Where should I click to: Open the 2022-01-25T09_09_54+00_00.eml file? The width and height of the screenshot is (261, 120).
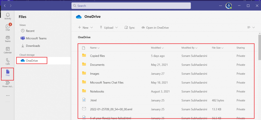tap(111, 109)
